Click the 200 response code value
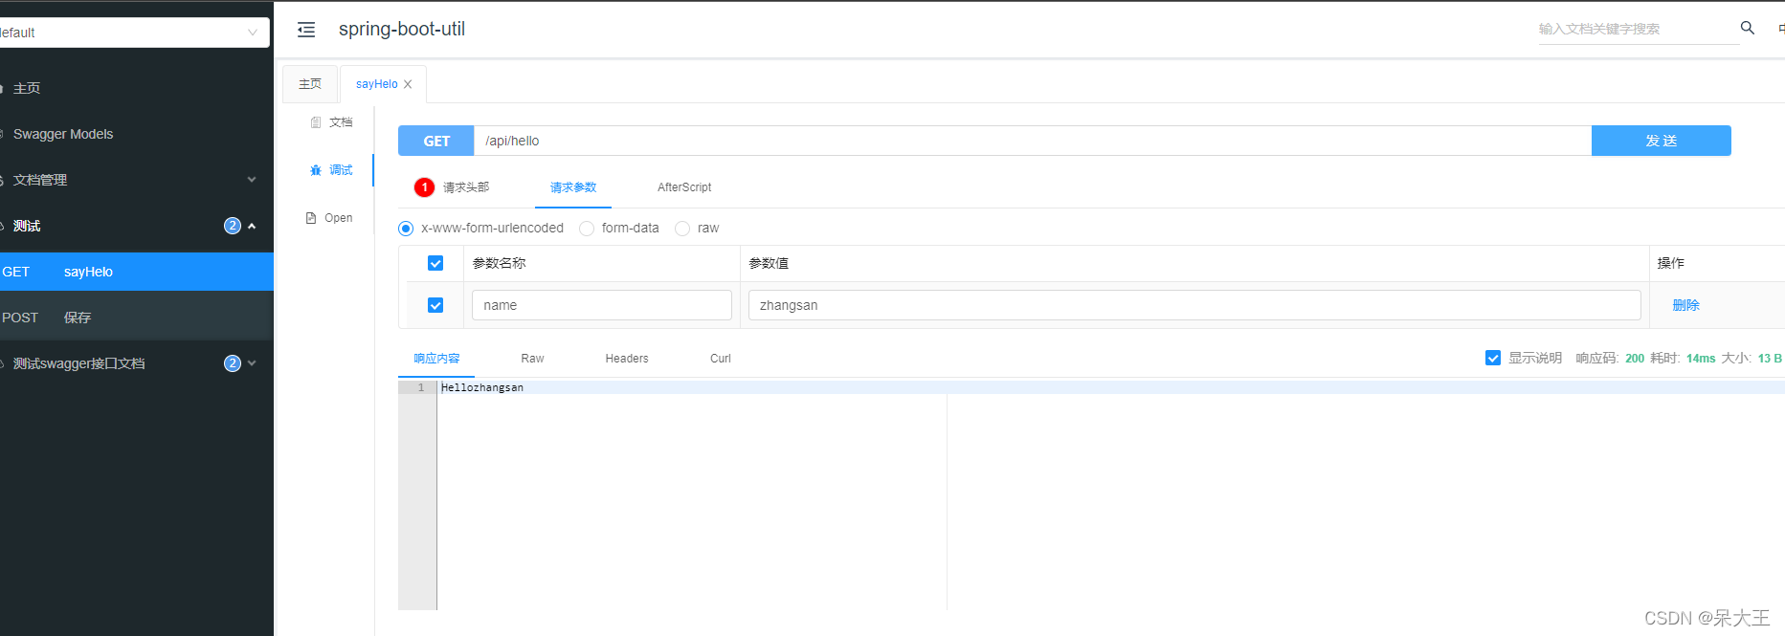Viewport: 1785px width, 636px height. tap(1635, 359)
